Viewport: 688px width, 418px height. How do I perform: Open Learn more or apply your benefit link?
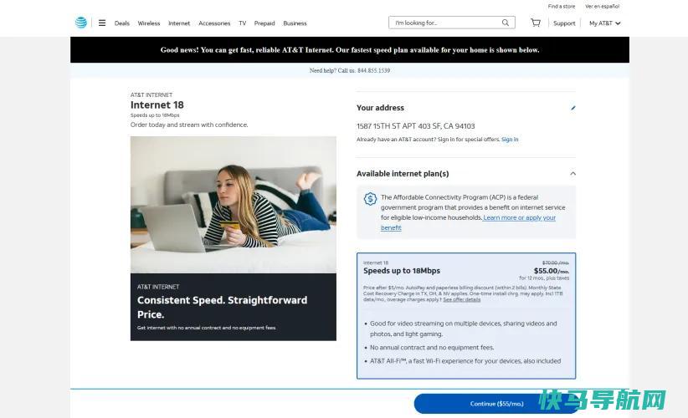(x=468, y=222)
